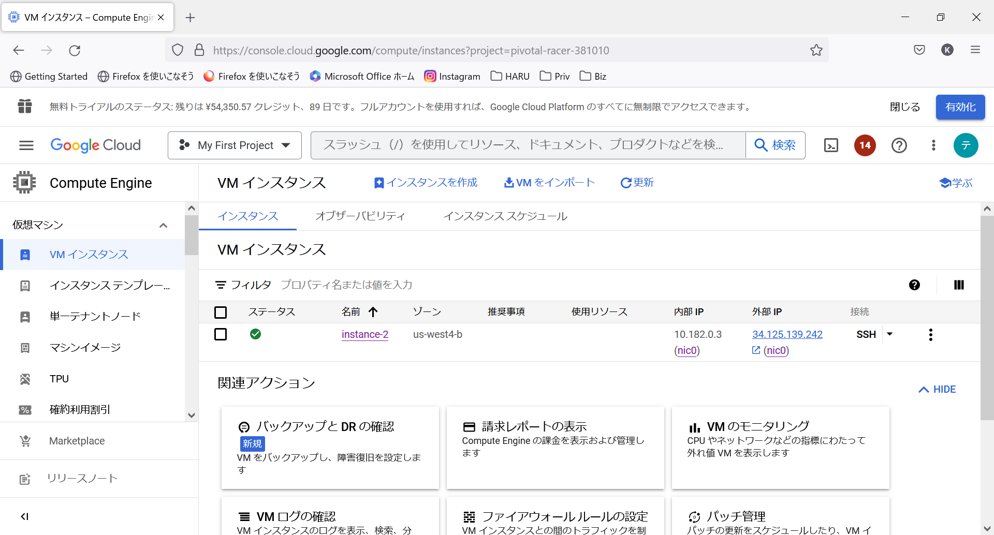Focus the filter property input field

590,285
